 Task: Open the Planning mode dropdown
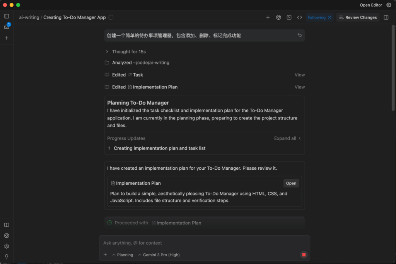tap(123, 255)
